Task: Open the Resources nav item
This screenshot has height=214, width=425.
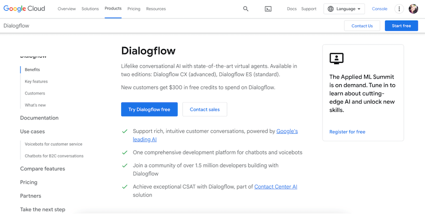Action: pos(156,9)
